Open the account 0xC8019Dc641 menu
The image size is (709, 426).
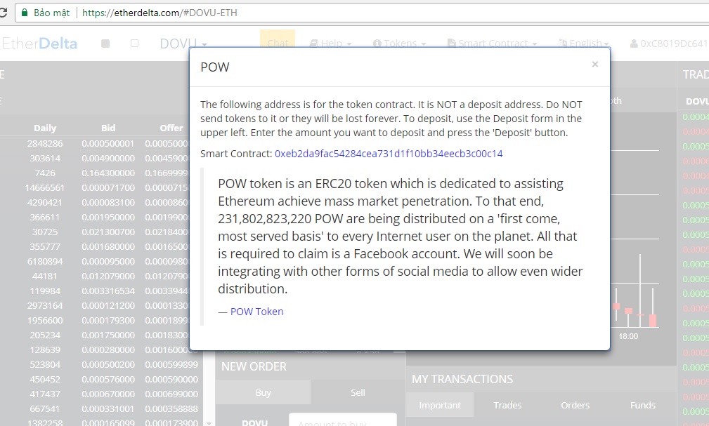pos(669,44)
